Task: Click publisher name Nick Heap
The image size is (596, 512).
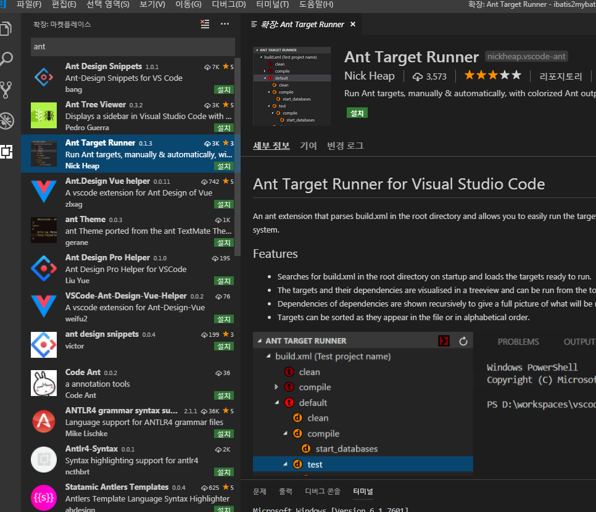Action: pos(369,76)
